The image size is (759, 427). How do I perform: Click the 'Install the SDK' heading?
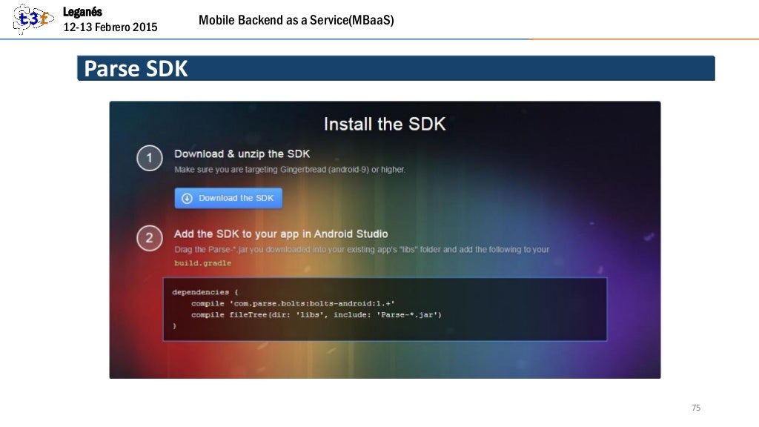(385, 124)
